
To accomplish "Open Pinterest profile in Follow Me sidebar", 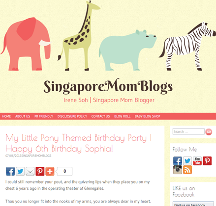I will tap(207, 161).
